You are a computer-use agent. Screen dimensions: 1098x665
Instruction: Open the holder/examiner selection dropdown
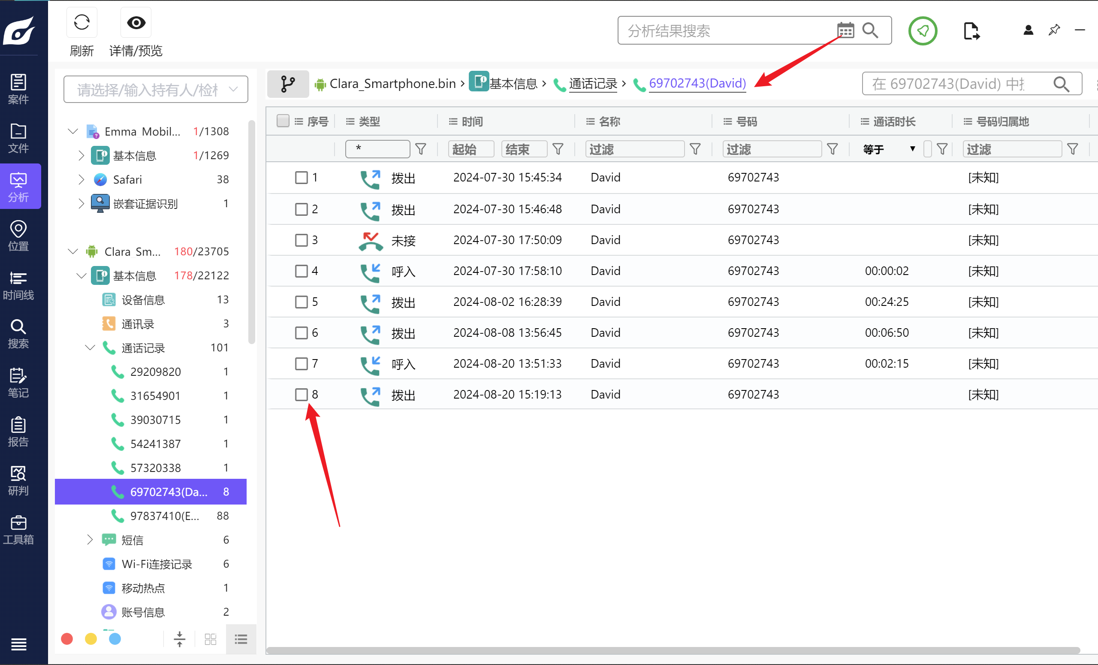pyautogui.click(x=156, y=90)
